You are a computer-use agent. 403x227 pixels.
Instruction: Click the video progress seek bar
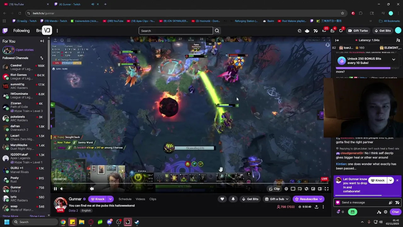[190, 183]
